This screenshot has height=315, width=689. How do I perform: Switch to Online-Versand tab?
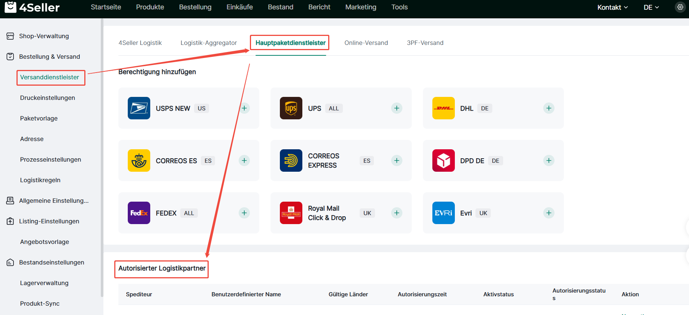click(366, 43)
